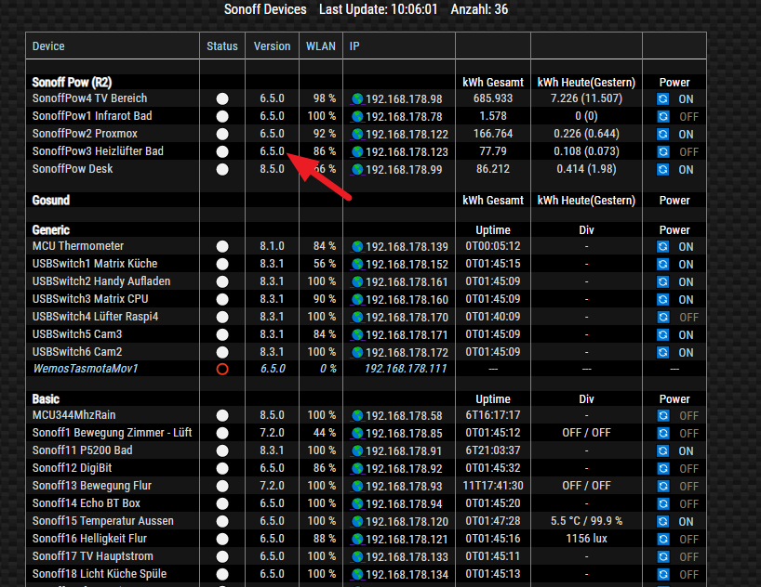Open IP address 192.168.178.172
The width and height of the screenshot is (761, 587).
point(407,353)
